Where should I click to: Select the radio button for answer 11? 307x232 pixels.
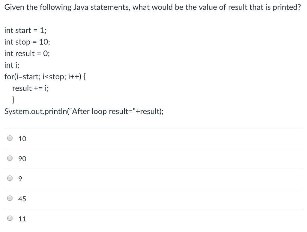(x=10, y=218)
